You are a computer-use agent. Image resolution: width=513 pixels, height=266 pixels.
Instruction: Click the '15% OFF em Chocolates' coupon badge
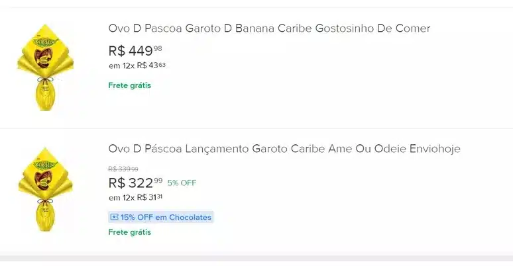pyautogui.click(x=160, y=217)
